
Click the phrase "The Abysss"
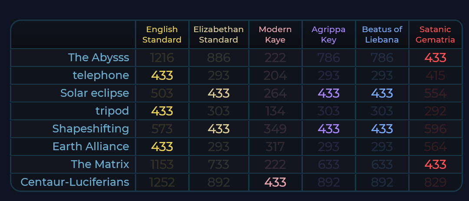pos(98,58)
